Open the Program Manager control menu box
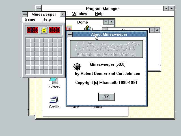Viewport: 181px width, 136px height. point(39,8)
